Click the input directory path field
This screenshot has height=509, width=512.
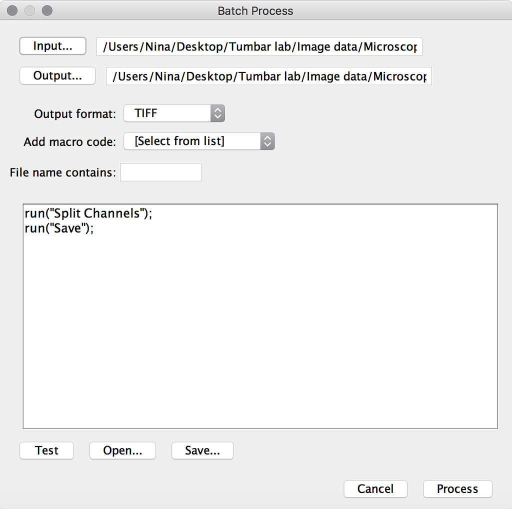[259, 46]
